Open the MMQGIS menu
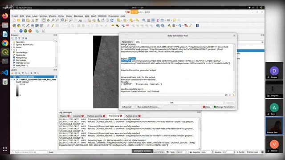Image resolution: width=285 pixels, height=160 pixels. (x=102, y=16)
